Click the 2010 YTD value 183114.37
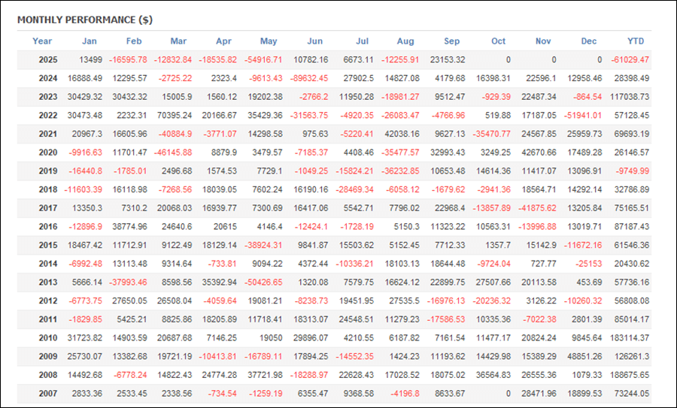Image resolution: width=677 pixels, height=408 pixels. [x=629, y=337]
